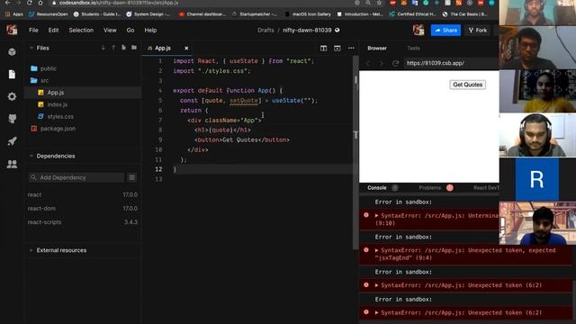Bookmark this page with the star icon
This screenshot has height=324, width=576.
pyautogui.click(x=379, y=3)
